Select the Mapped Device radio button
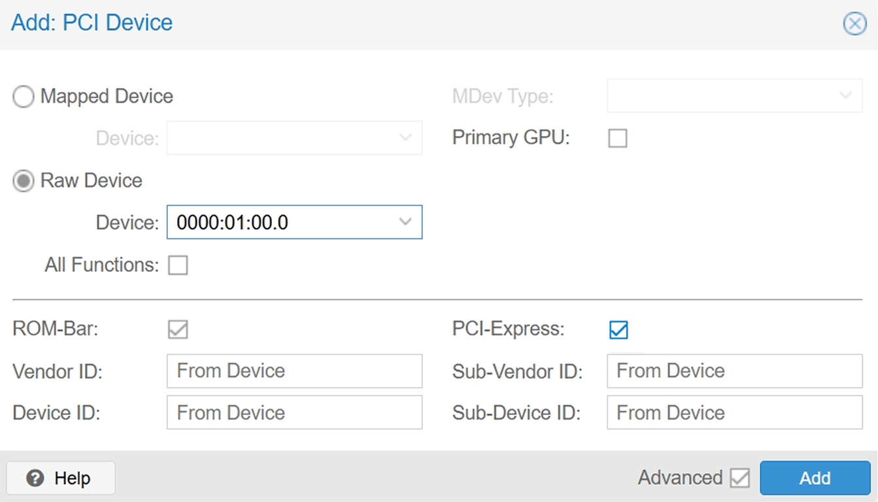 [x=24, y=97]
